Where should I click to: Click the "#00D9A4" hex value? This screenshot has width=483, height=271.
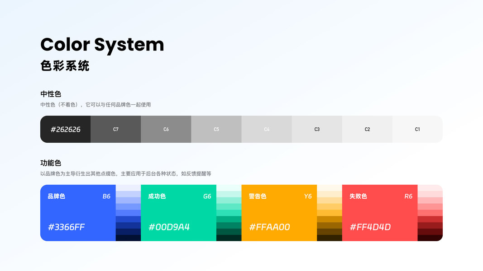click(x=169, y=227)
